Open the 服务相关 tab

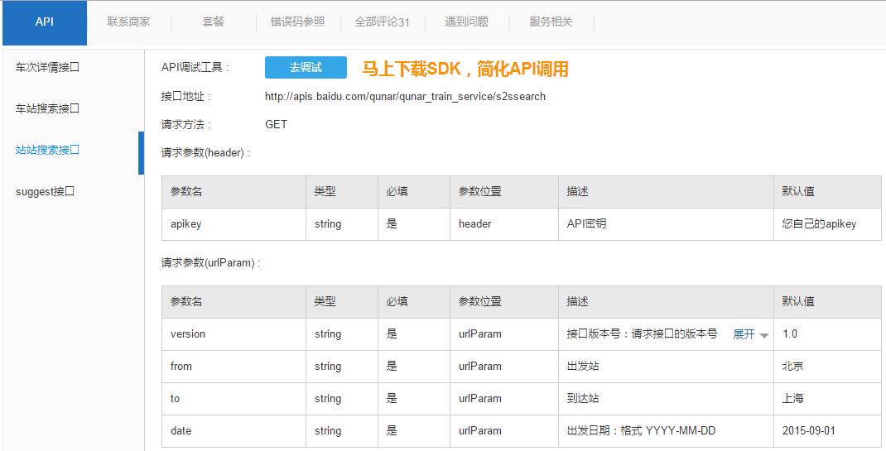point(551,22)
